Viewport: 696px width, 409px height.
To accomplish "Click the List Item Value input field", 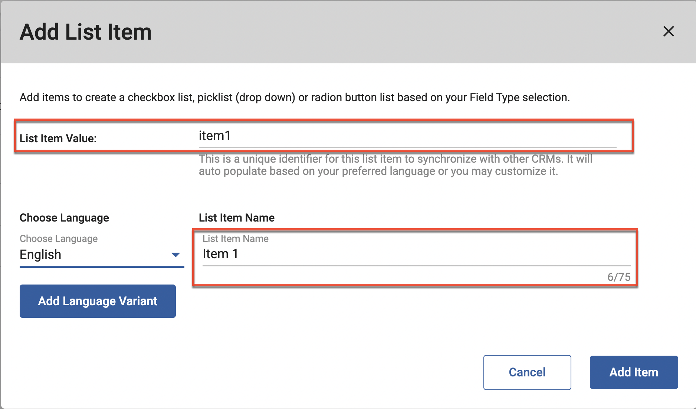I will [407, 136].
